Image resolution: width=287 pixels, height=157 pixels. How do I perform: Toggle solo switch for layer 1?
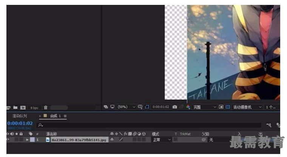pos(17,139)
